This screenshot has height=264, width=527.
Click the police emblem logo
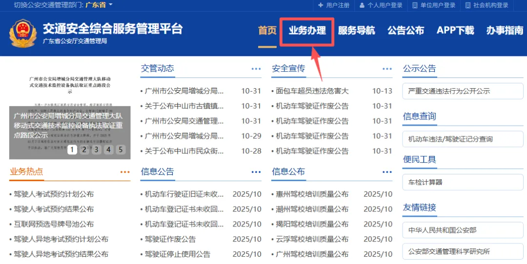pyautogui.click(x=23, y=34)
